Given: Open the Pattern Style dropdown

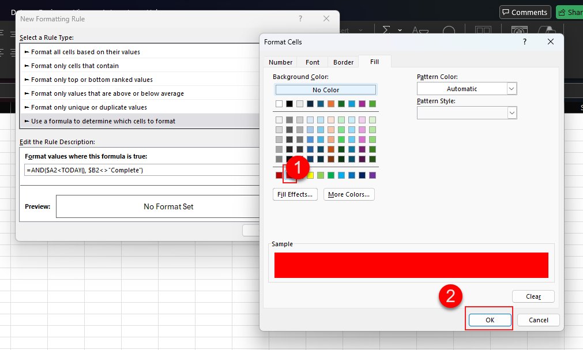Looking at the screenshot, I should [511, 112].
